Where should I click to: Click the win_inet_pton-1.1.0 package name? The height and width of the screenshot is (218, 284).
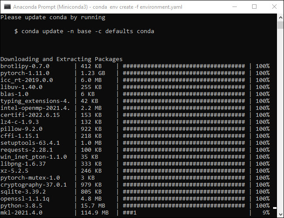pos(34,157)
